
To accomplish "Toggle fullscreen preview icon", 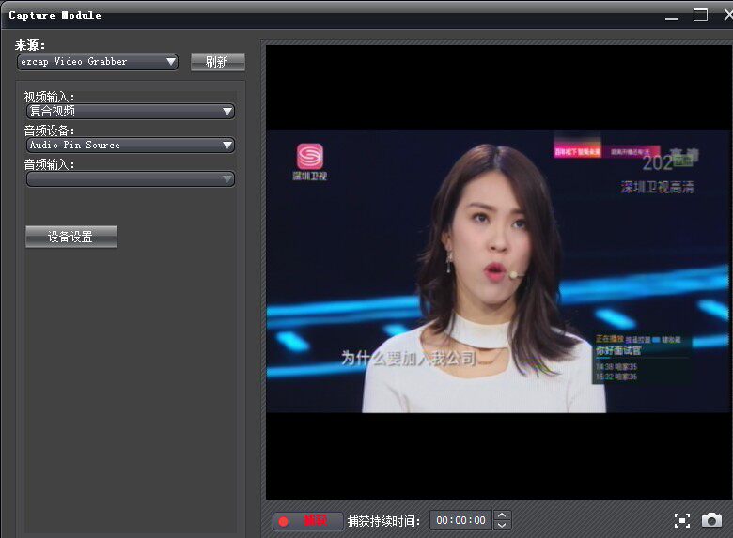I will tap(682, 520).
